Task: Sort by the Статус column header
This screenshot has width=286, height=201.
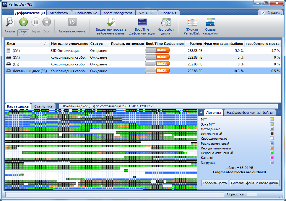Action: pyautogui.click(x=99, y=44)
